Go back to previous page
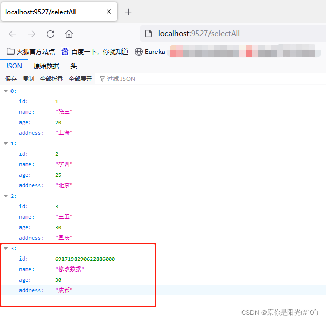This screenshot has height=321, width=326. [13, 34]
